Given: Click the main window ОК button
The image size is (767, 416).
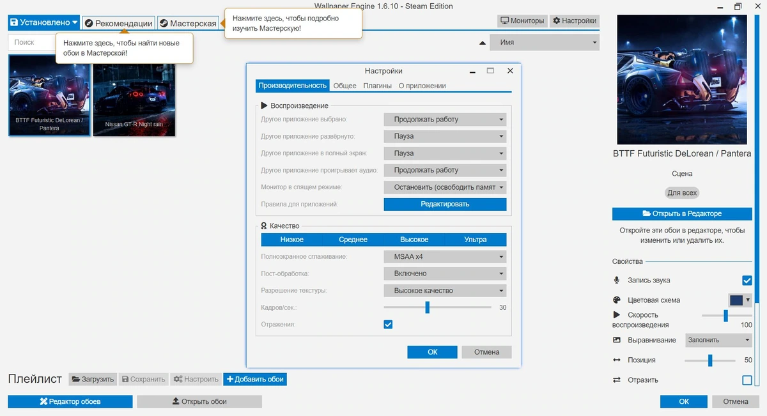Looking at the screenshot, I should 684,401.
